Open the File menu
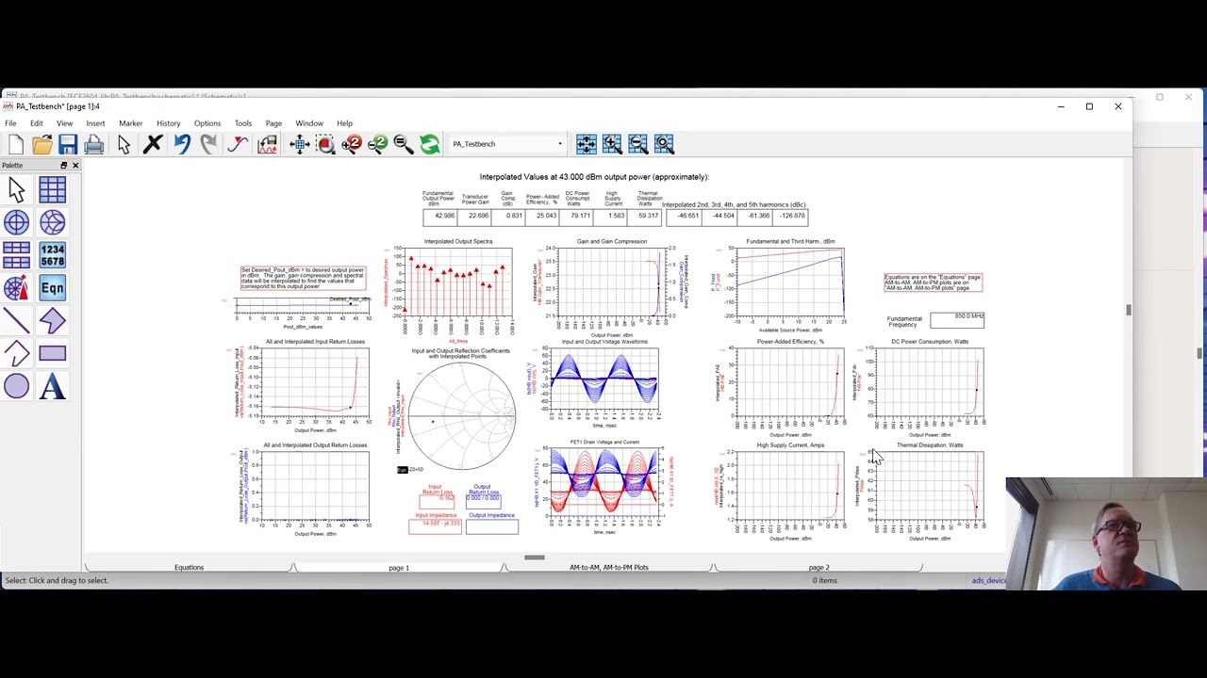The height and width of the screenshot is (678, 1207). (10, 123)
